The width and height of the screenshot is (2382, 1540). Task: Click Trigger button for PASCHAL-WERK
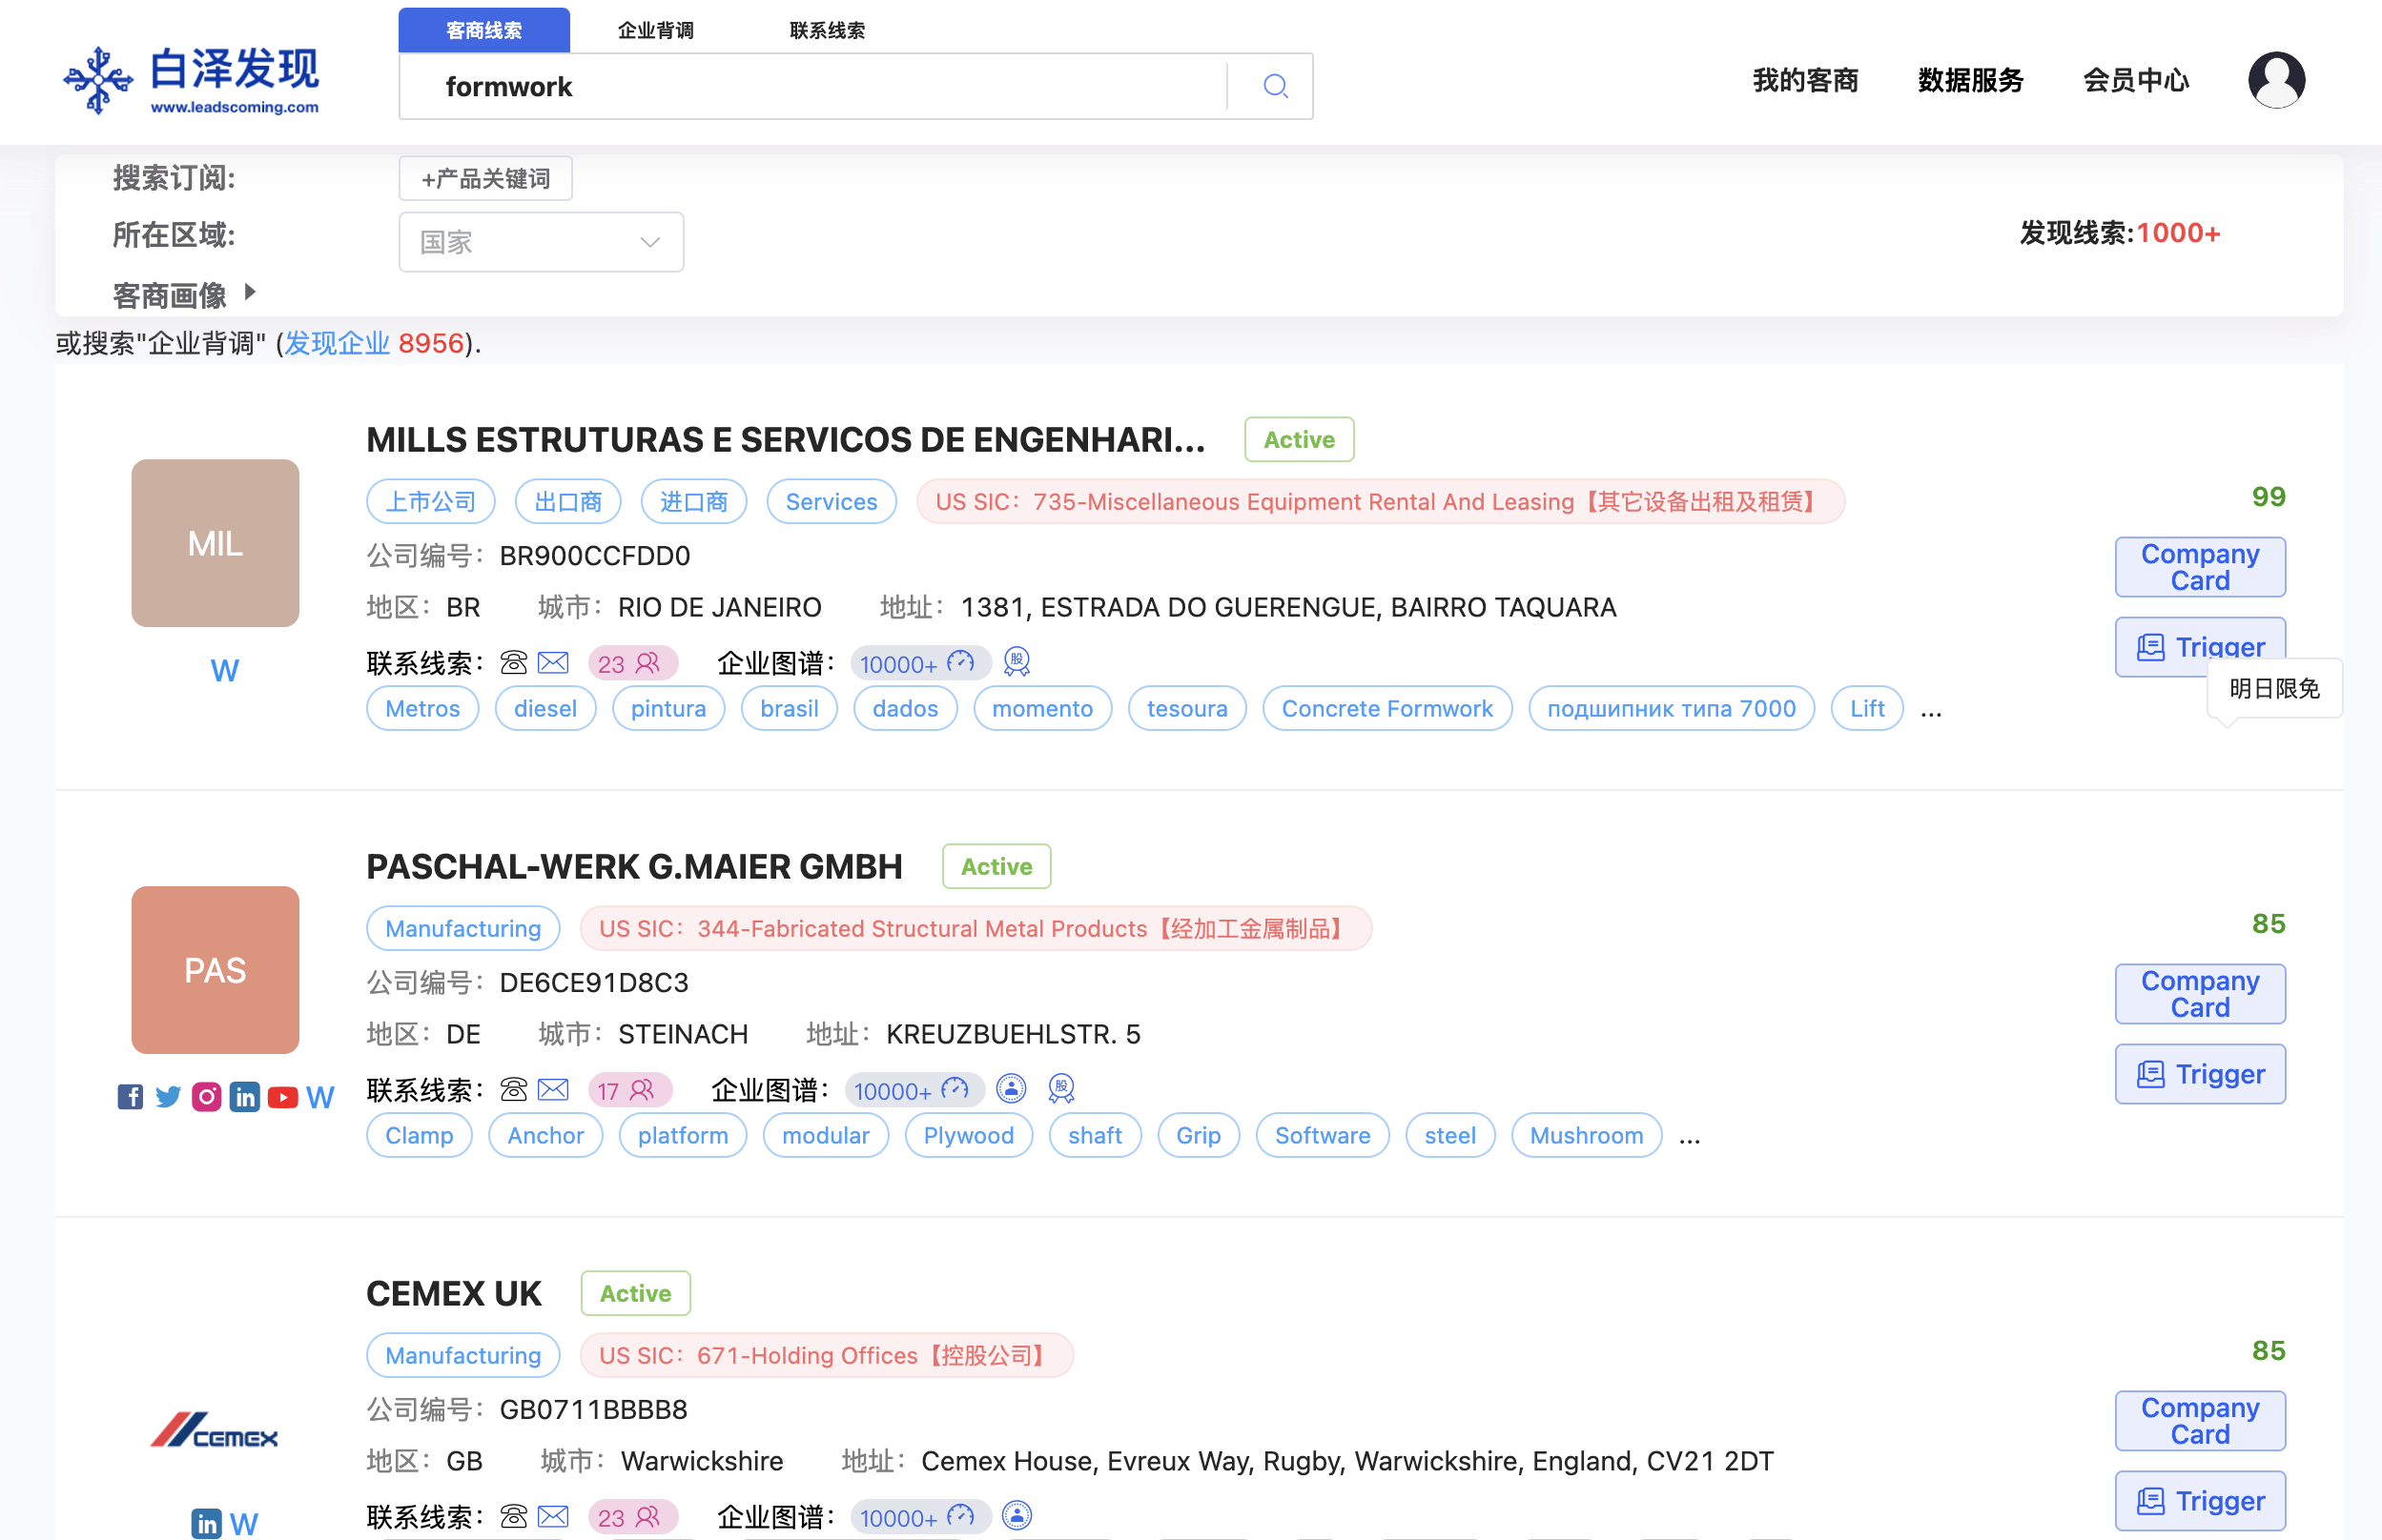point(2199,1074)
